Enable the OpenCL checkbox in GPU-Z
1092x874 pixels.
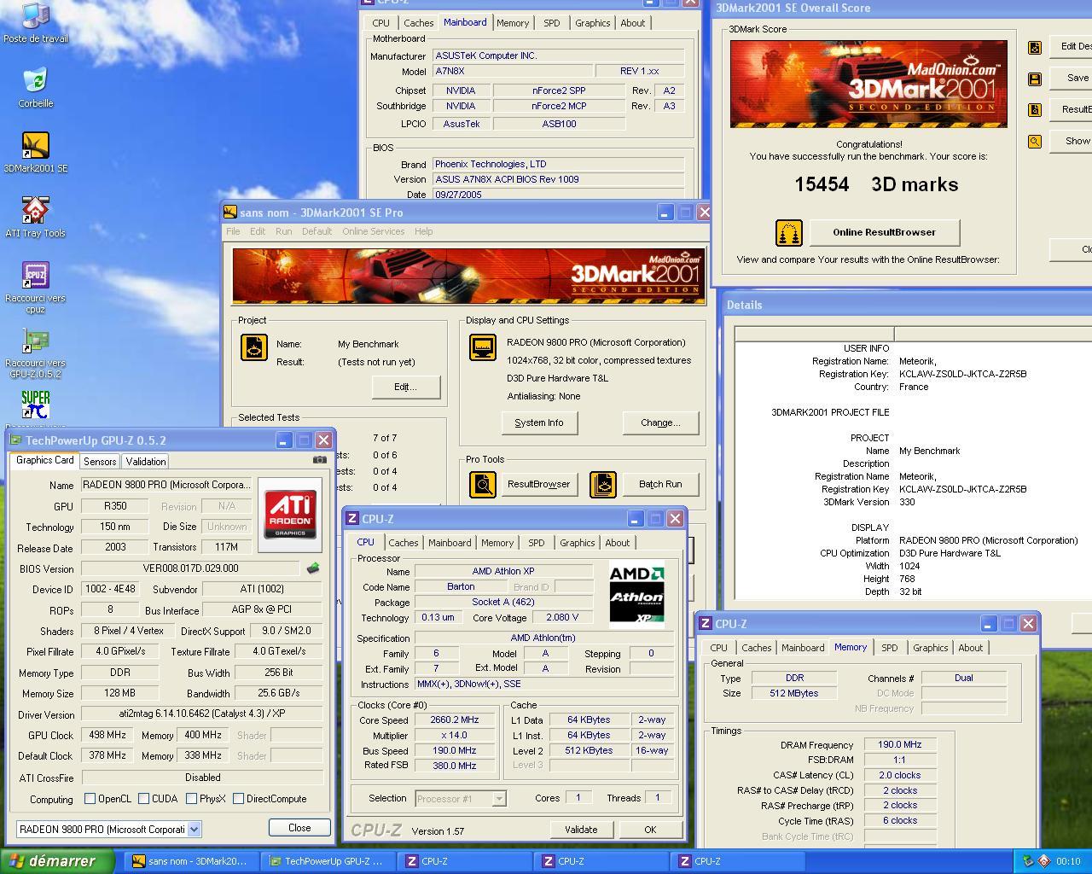[90, 799]
